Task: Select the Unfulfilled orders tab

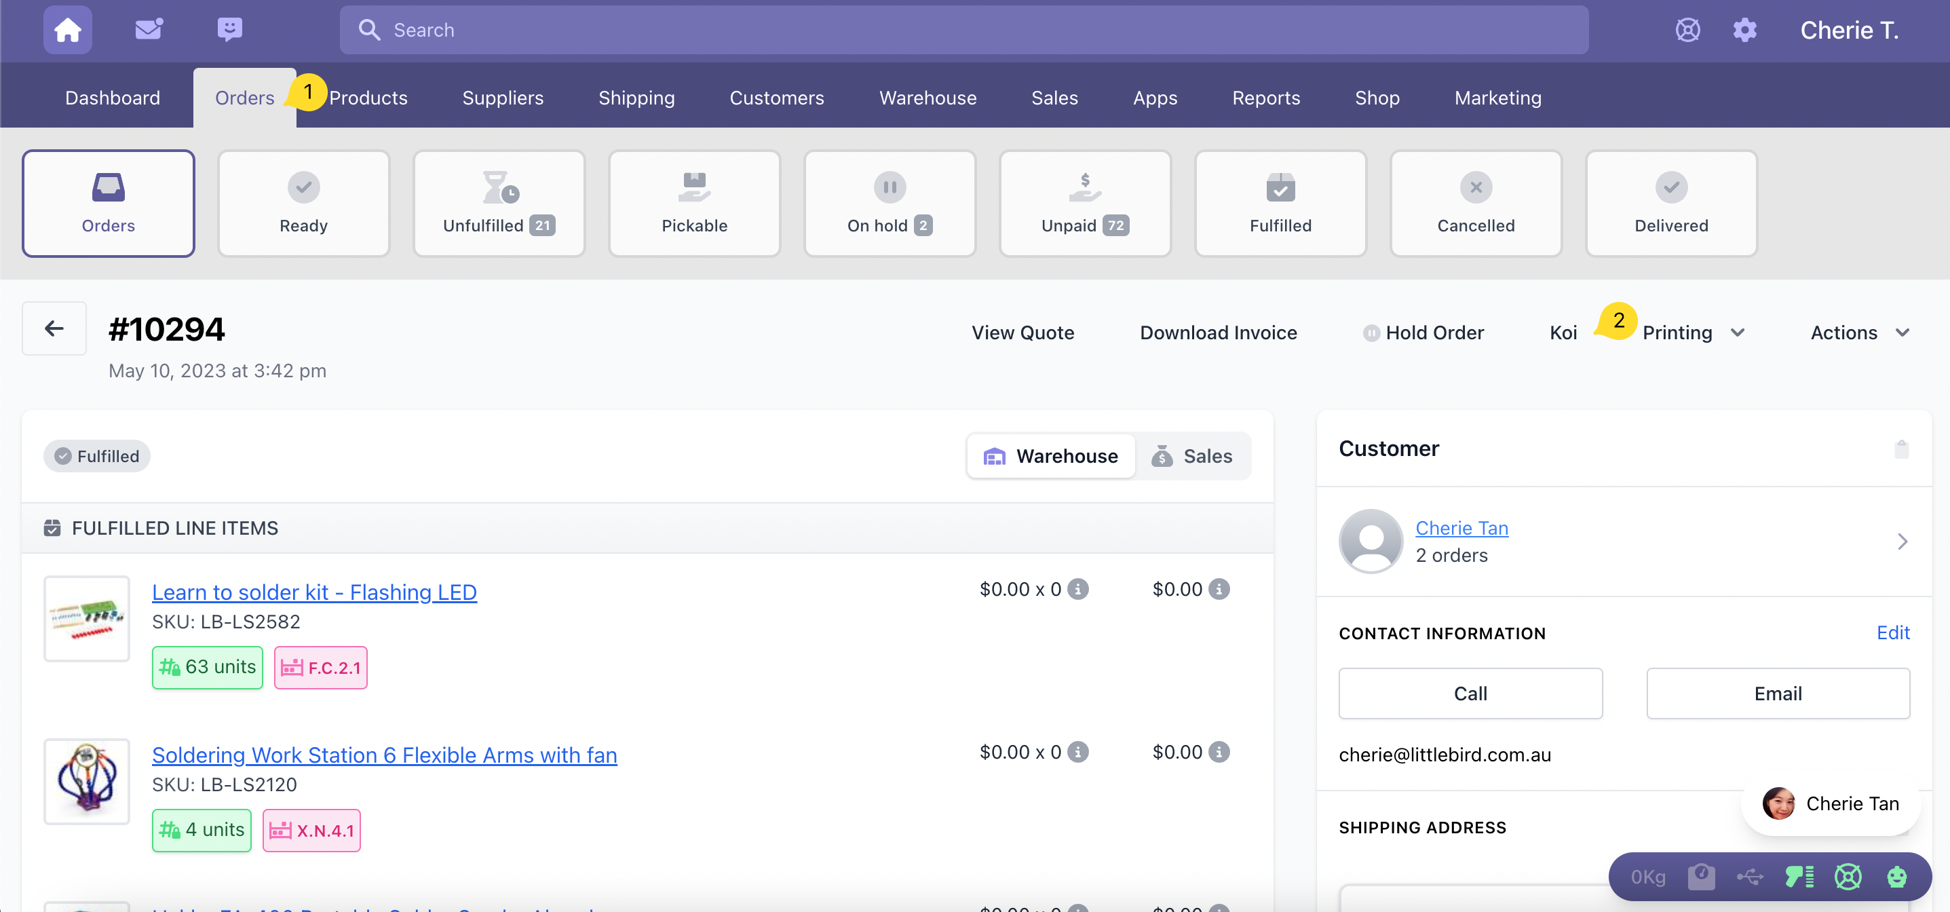Action: (x=498, y=204)
